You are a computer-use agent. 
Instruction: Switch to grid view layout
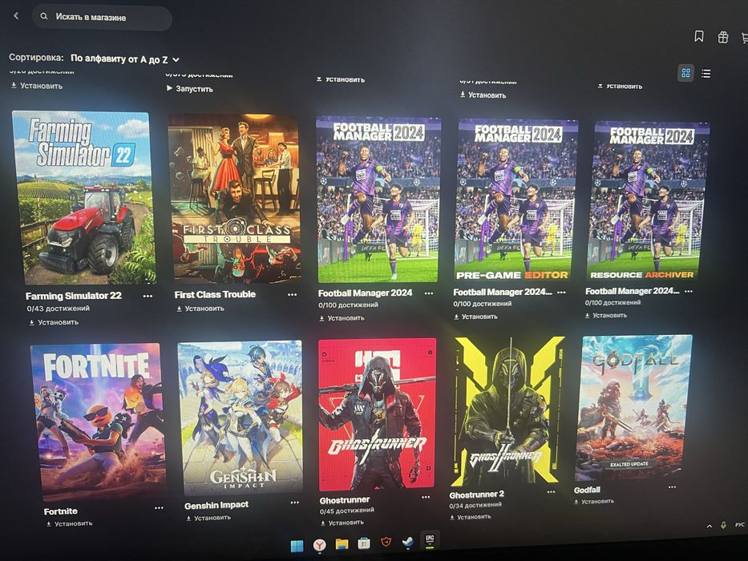[x=686, y=73]
